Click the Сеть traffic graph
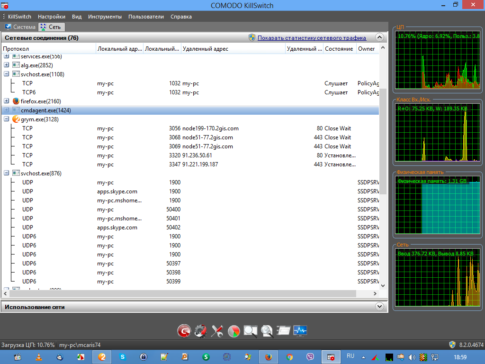The height and width of the screenshot is (364, 485). tap(437, 277)
